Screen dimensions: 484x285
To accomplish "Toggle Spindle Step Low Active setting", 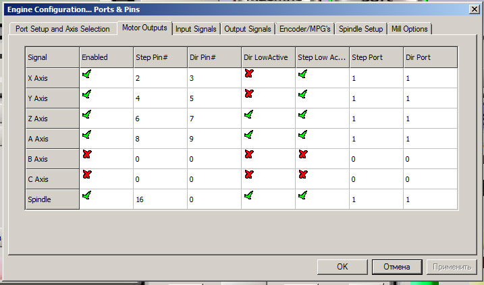I will (302, 195).
